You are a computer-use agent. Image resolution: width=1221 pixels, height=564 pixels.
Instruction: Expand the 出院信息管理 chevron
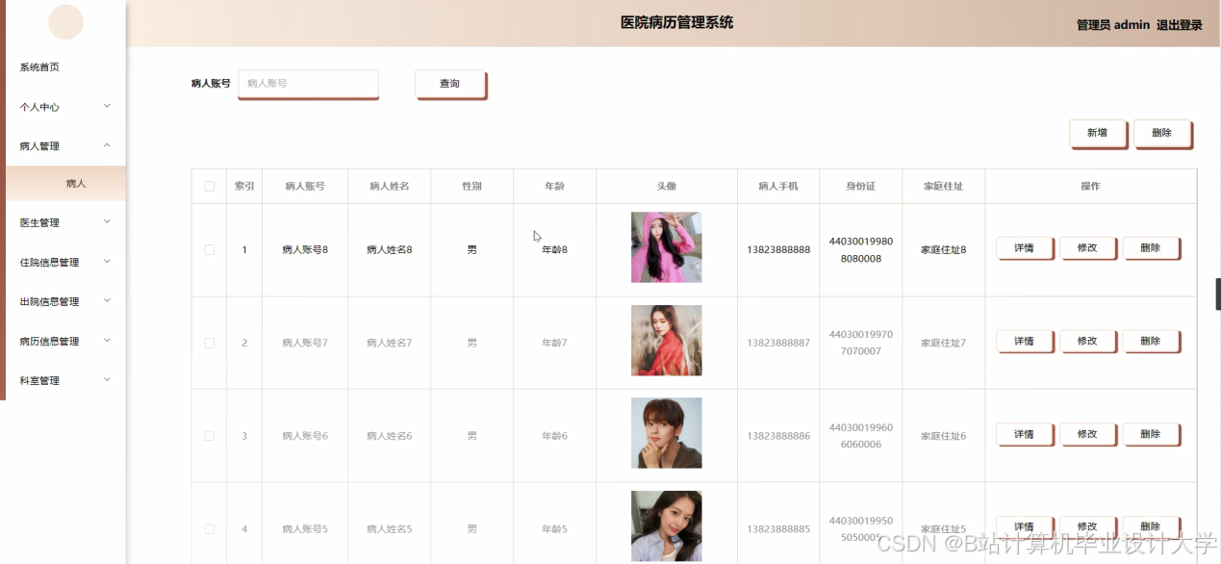click(107, 300)
